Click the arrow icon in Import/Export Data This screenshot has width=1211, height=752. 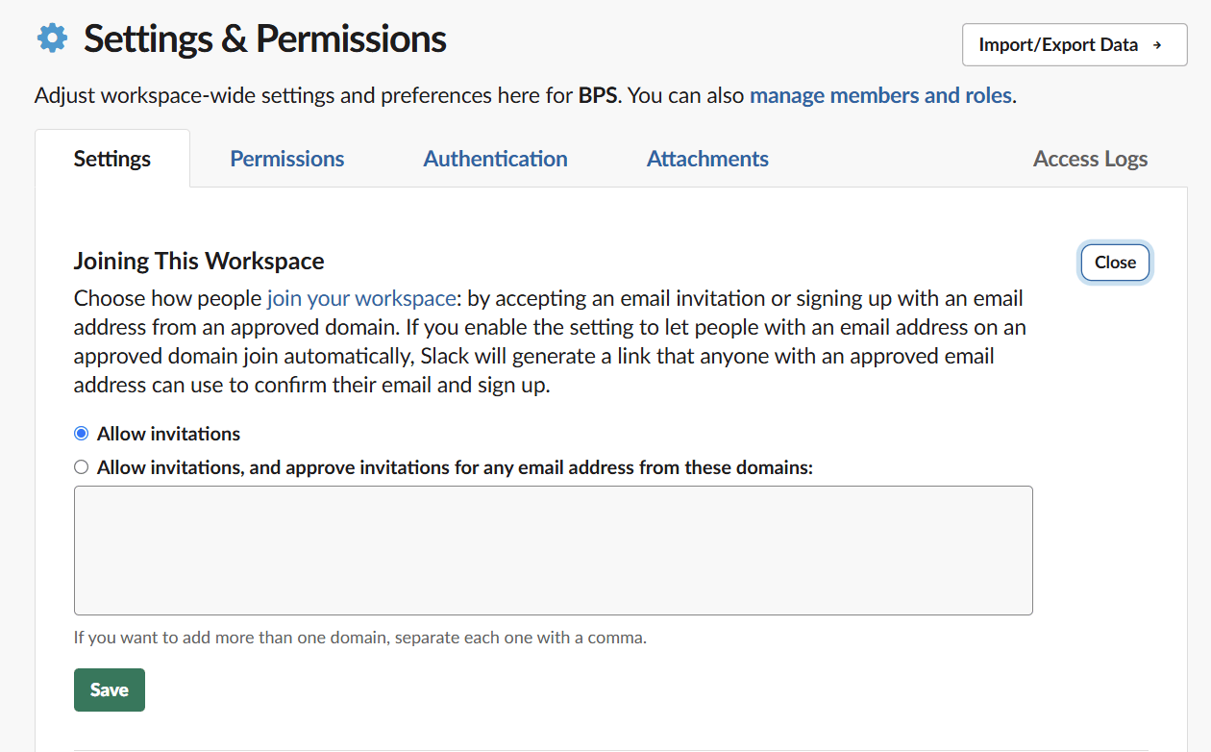1156,45
